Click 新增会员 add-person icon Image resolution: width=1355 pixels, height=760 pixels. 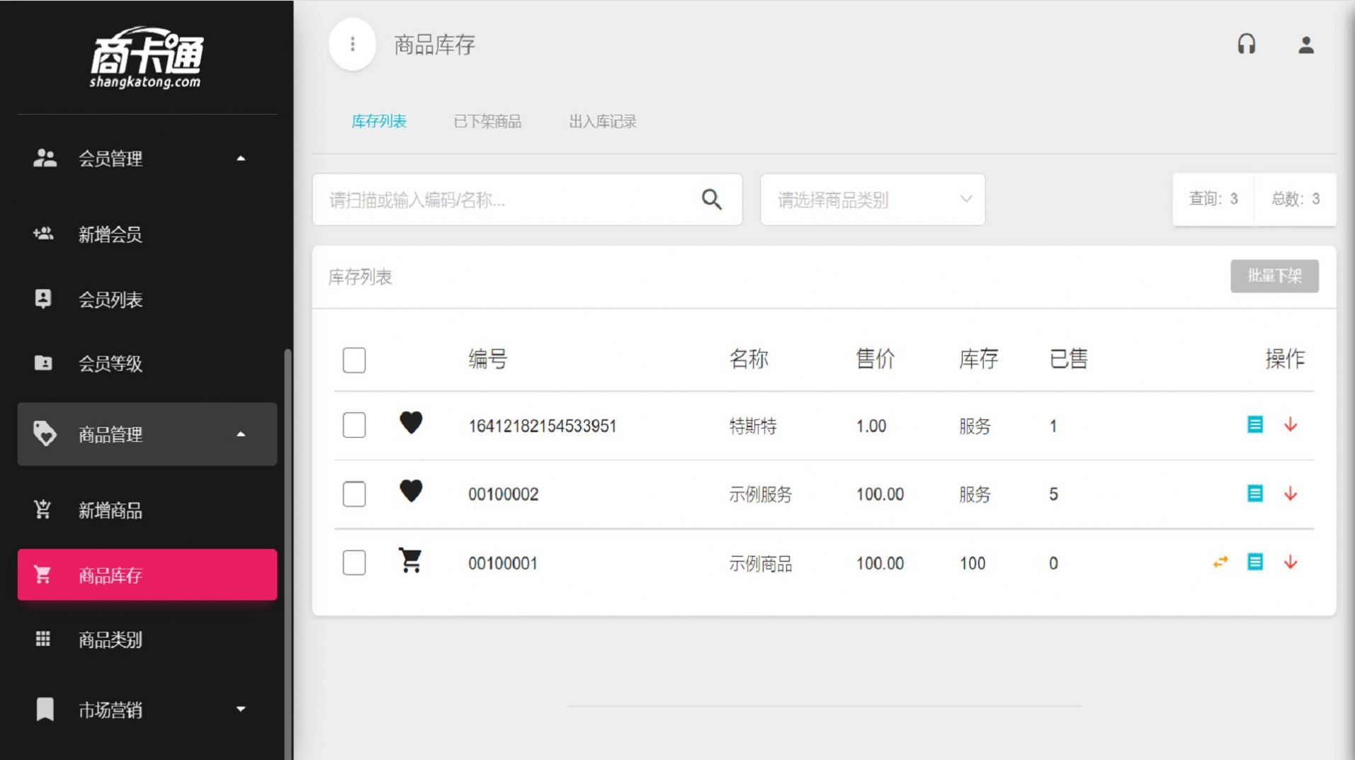point(43,233)
